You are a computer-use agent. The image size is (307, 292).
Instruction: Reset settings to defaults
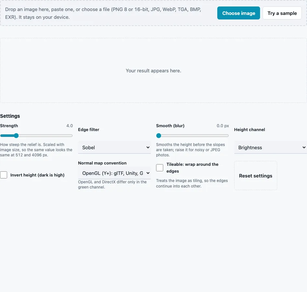click(256, 176)
